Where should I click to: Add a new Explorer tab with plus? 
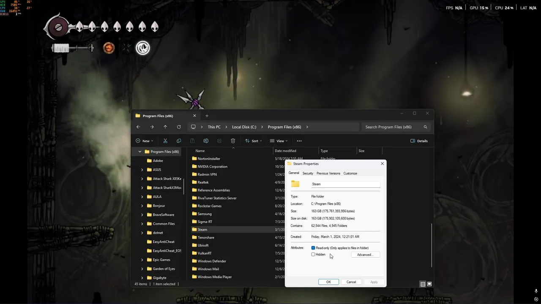click(207, 116)
